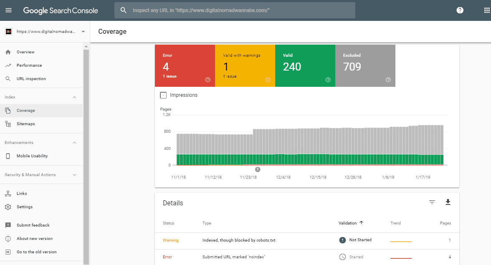The height and width of the screenshot is (265, 491).
Task: Click the chart annotation marker
Action: [258, 169]
